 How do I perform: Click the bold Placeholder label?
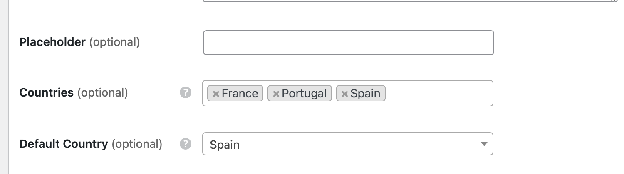[52, 42]
